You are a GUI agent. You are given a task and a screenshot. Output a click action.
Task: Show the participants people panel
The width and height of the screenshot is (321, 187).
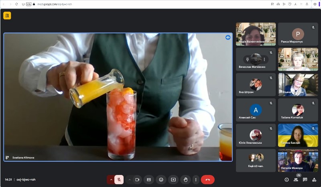[296, 180]
